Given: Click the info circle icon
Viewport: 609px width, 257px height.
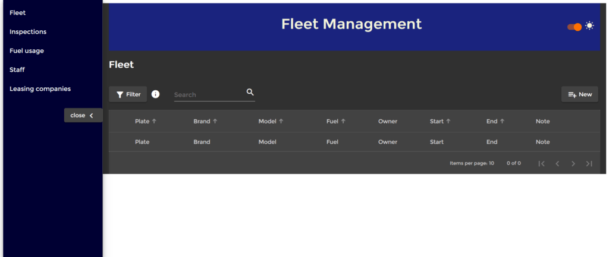Looking at the screenshot, I should (x=155, y=94).
